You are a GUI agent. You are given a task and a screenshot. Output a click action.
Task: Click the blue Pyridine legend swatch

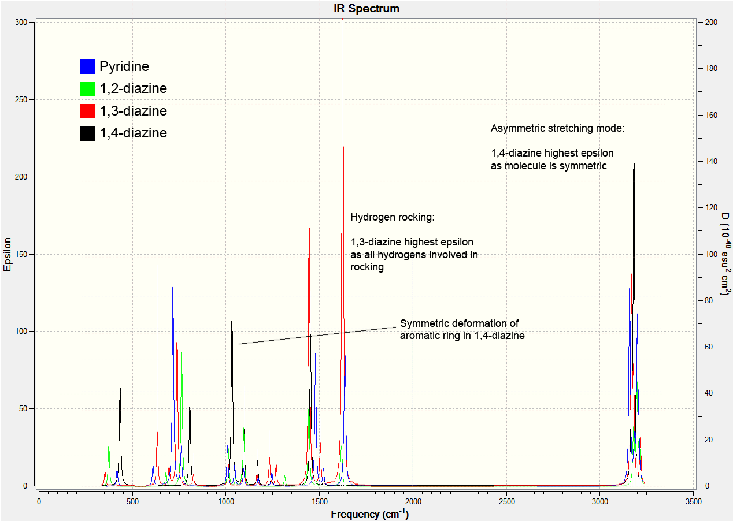coord(87,66)
